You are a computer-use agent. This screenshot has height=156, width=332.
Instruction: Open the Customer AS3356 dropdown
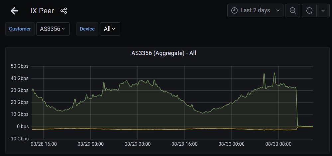(x=53, y=29)
